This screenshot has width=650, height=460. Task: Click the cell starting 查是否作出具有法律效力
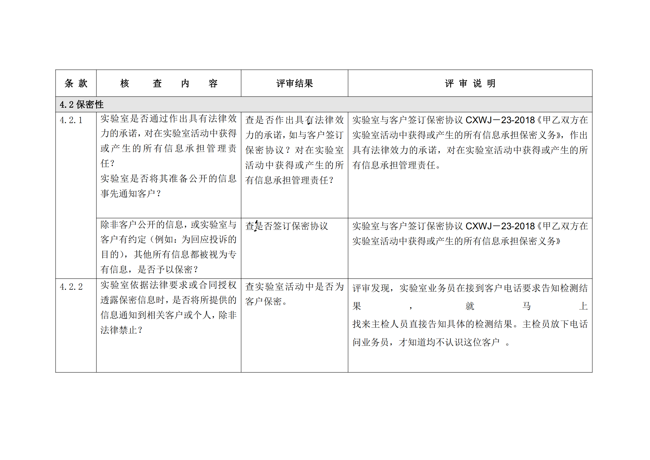pyautogui.click(x=294, y=150)
